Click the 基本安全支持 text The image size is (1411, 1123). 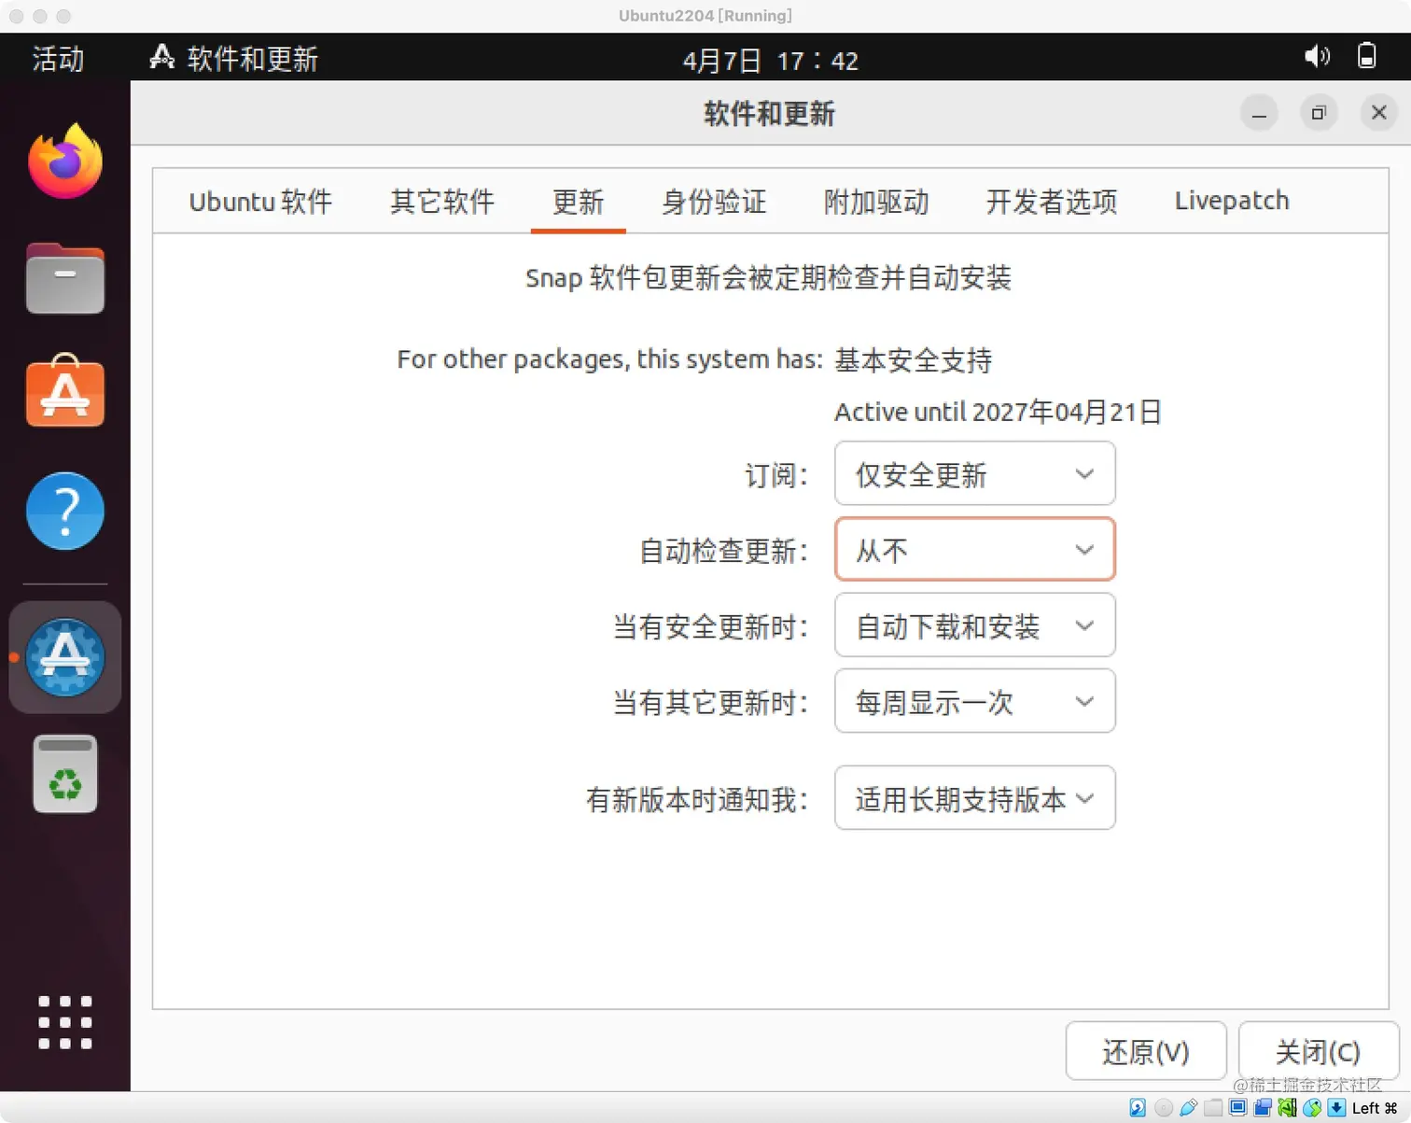click(x=913, y=359)
